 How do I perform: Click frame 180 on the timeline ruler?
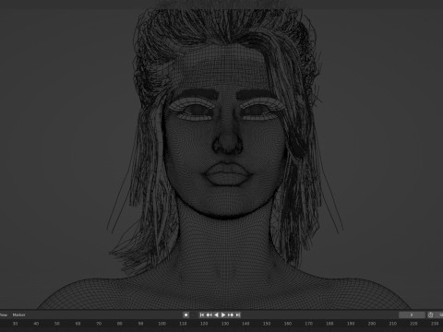(329, 324)
